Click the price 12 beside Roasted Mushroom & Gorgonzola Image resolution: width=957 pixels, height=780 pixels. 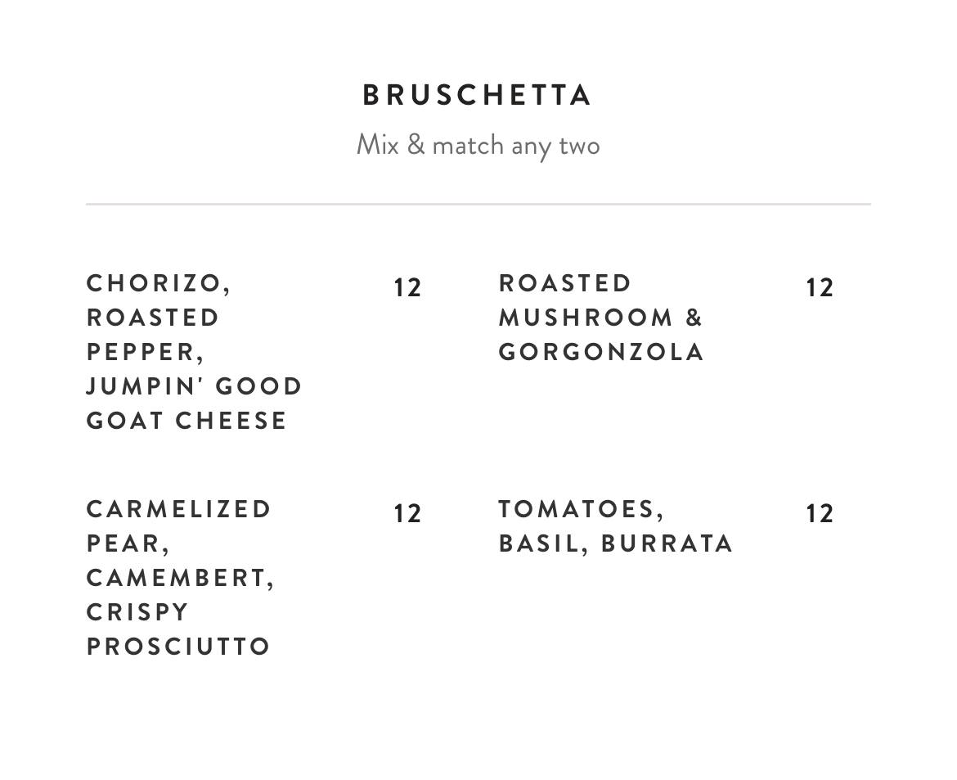(x=820, y=288)
